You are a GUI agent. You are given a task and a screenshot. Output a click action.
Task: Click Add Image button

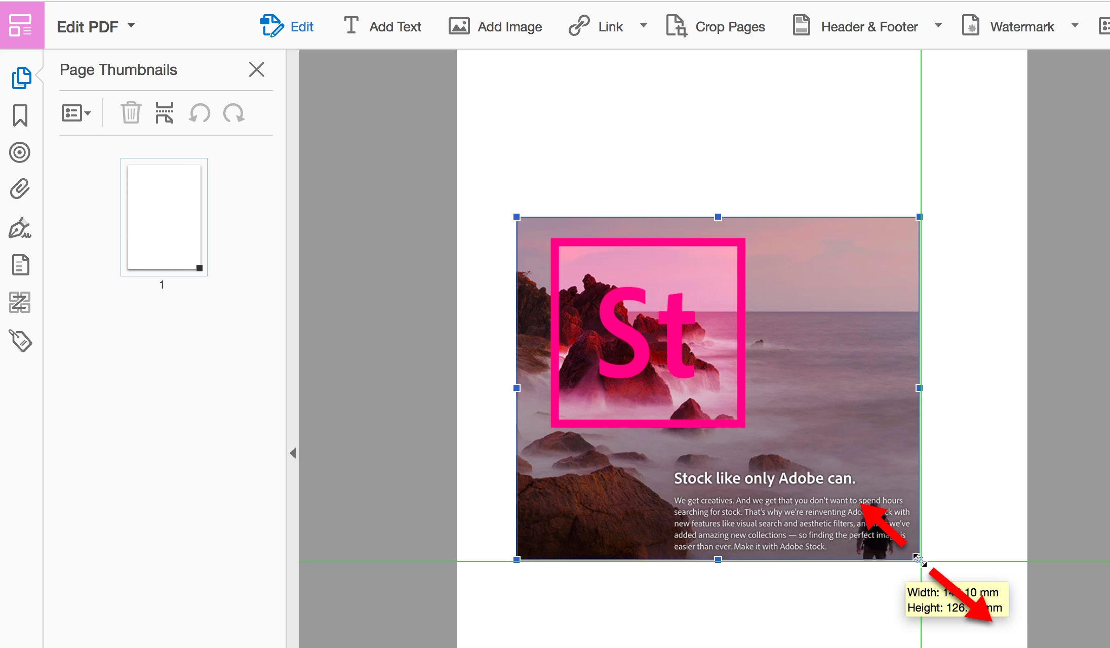tap(495, 26)
